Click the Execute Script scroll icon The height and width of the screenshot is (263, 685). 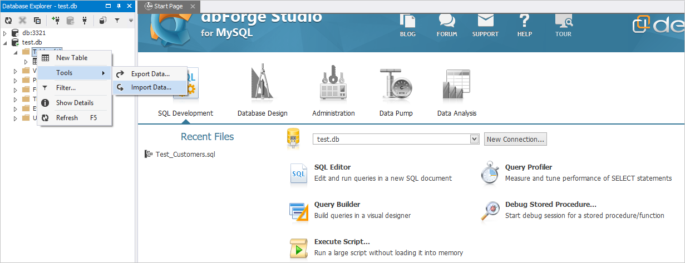299,249
